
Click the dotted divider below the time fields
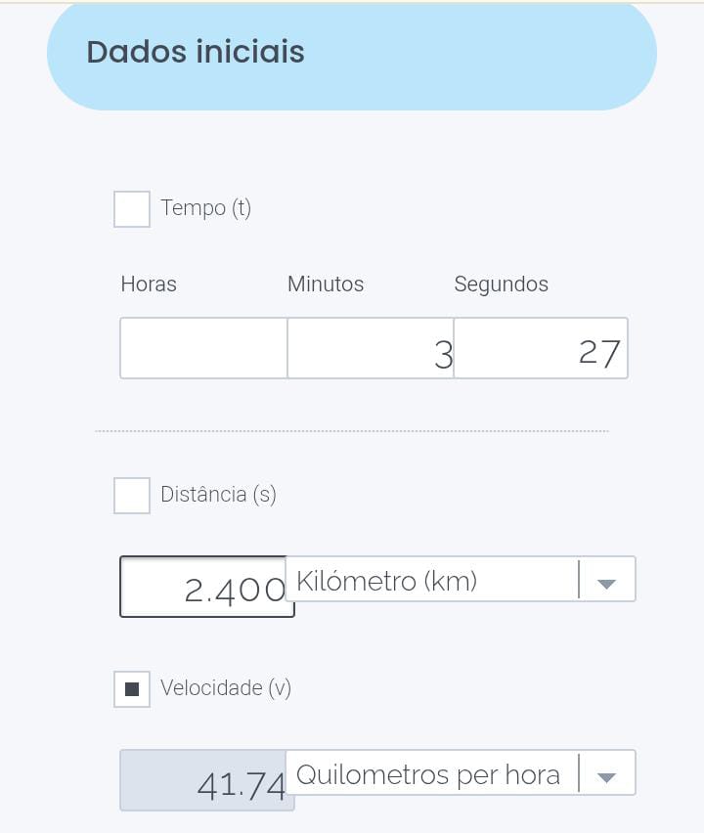coord(352,431)
